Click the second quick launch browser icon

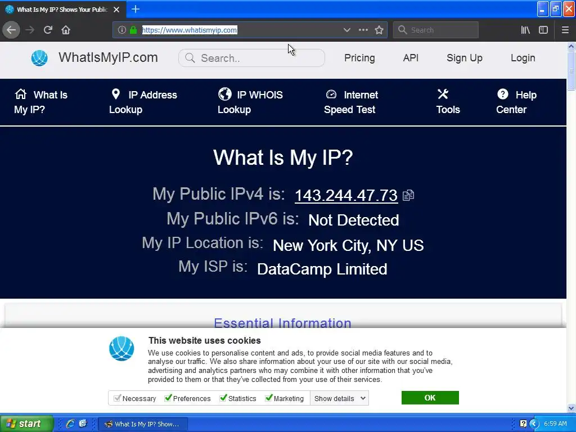[83, 424]
